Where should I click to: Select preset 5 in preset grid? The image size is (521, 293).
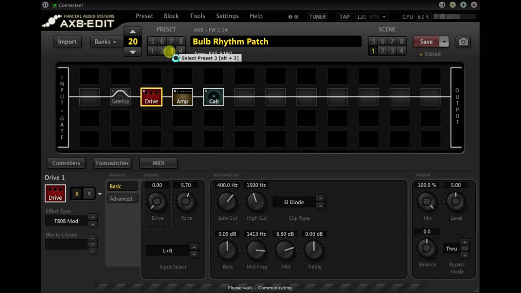point(153,41)
